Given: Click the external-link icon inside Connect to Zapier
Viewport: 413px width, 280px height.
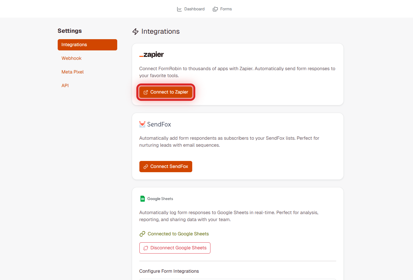Looking at the screenshot, I should [x=146, y=92].
